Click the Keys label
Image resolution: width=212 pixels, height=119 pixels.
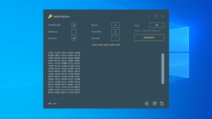[x=137, y=26]
